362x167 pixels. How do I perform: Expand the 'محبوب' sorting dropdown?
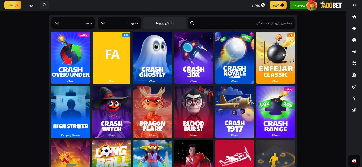point(119,23)
